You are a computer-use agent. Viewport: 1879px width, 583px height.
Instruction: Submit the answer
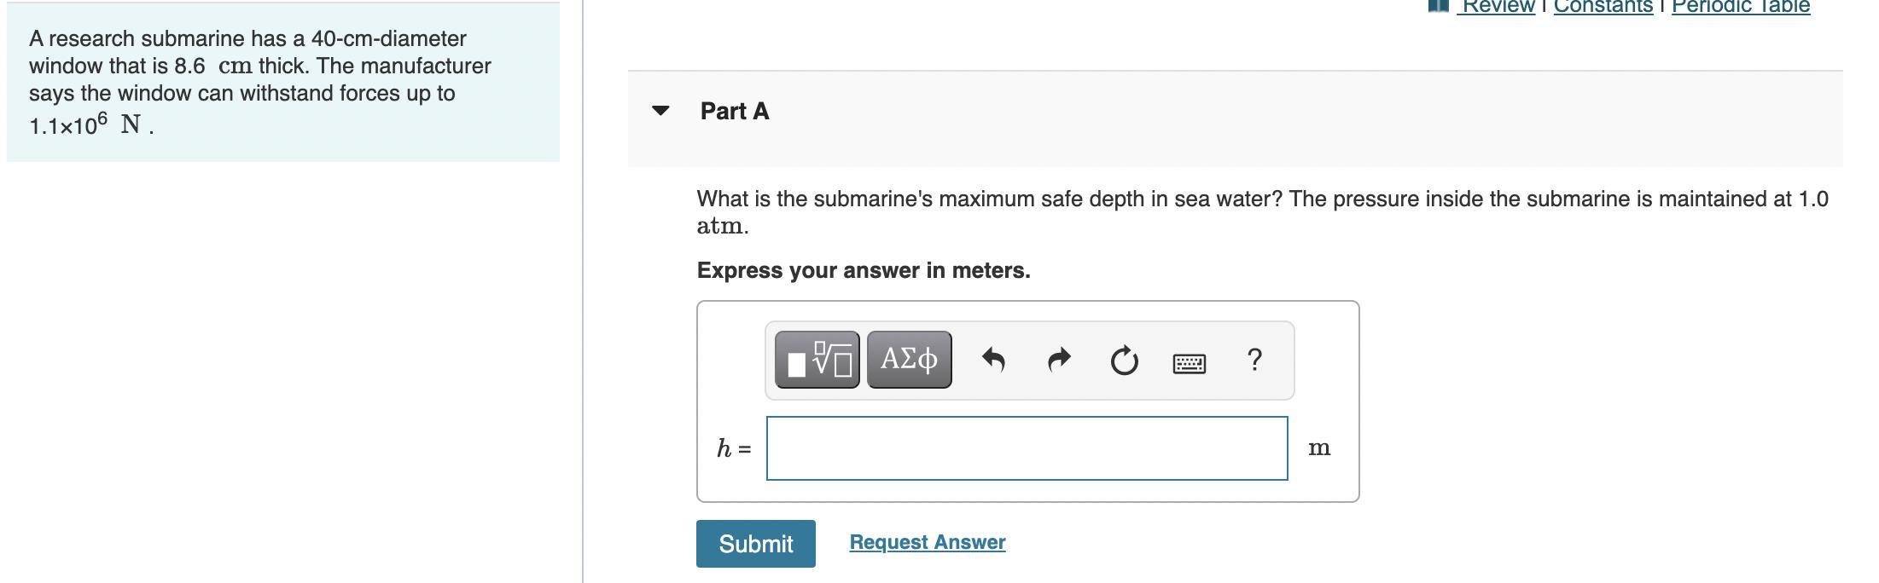click(x=755, y=544)
